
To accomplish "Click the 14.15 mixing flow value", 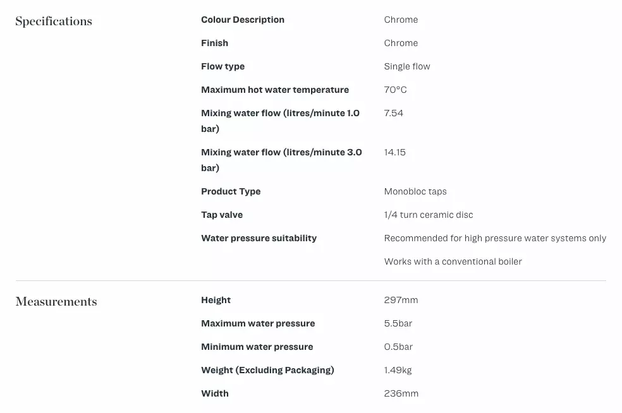I will click(x=394, y=153).
